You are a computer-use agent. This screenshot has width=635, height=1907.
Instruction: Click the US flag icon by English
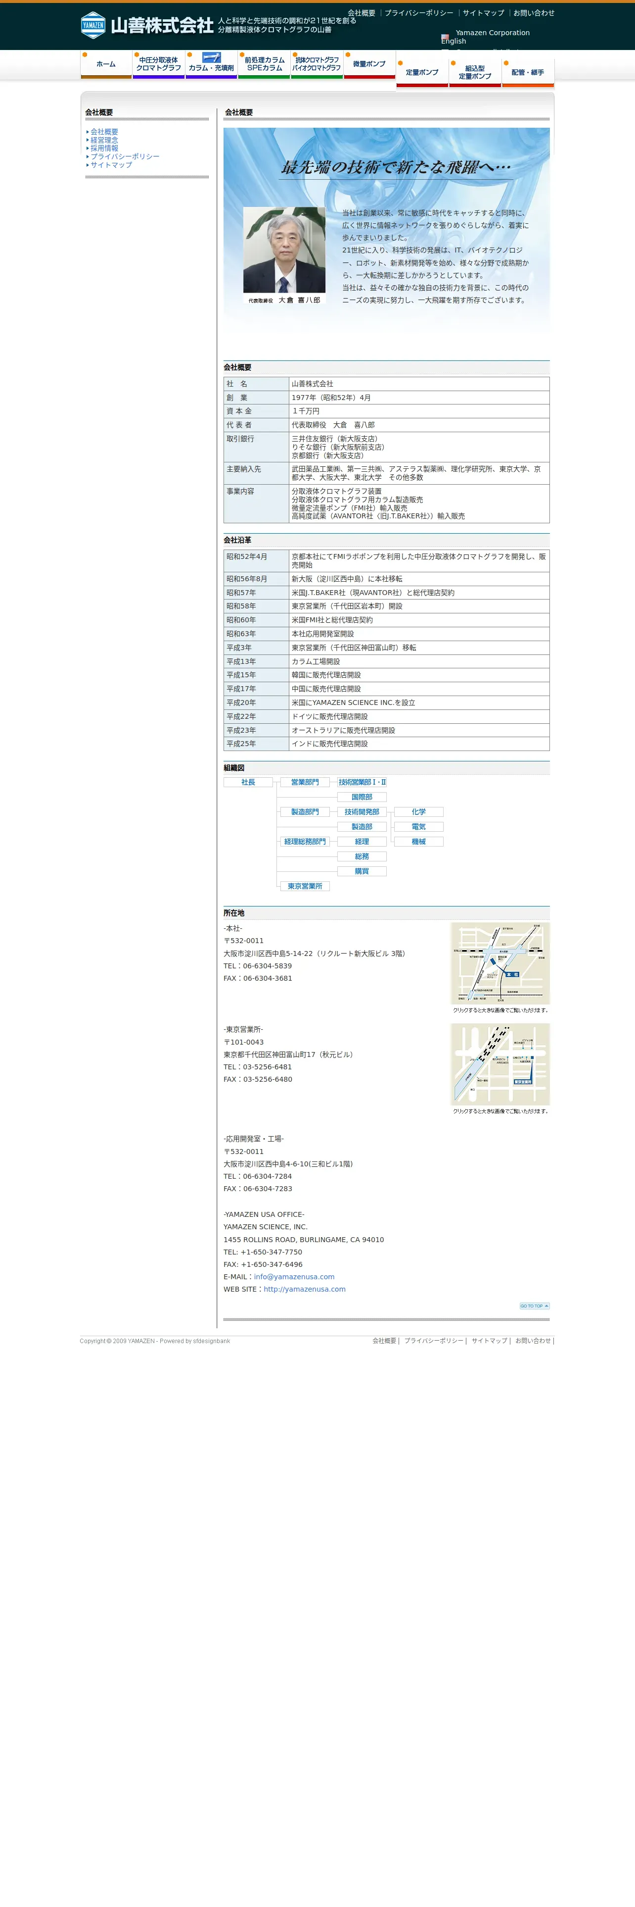click(445, 36)
